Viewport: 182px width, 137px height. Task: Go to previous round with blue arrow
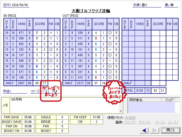144,130
